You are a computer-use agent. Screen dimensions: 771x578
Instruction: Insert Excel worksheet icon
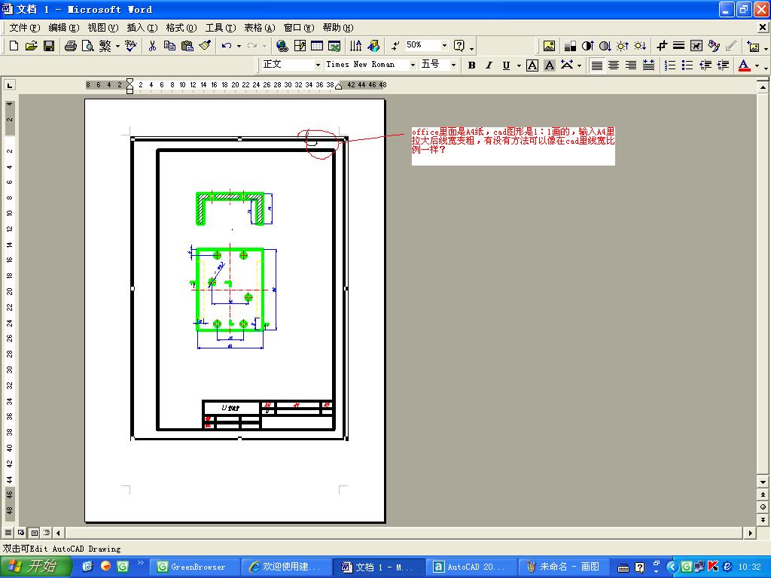(334, 46)
